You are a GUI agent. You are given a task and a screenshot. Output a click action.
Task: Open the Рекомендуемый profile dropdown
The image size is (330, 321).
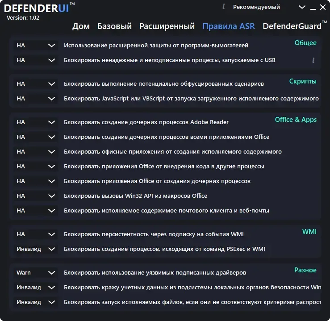tap(269, 7)
